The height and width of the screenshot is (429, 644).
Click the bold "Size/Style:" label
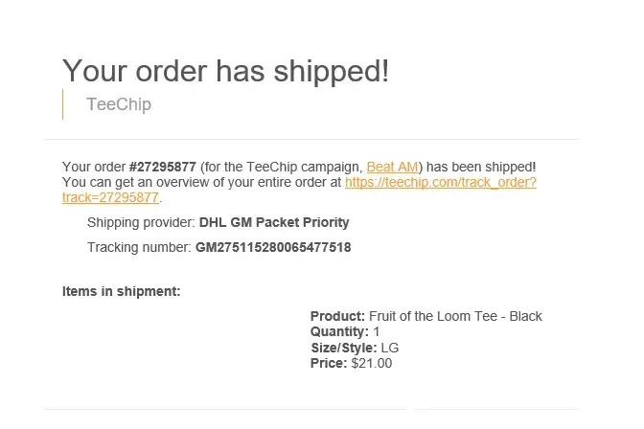pyautogui.click(x=343, y=348)
